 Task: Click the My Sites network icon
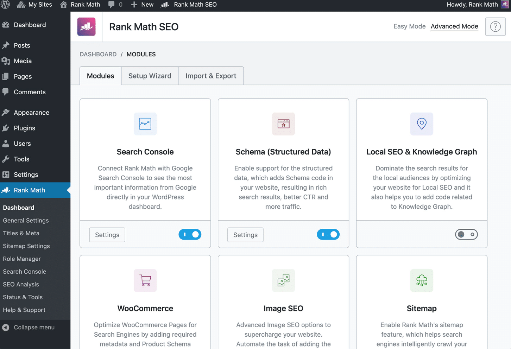[x=21, y=5]
